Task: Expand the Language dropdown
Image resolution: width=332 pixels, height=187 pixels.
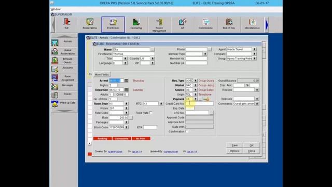Action: [x=125, y=63]
